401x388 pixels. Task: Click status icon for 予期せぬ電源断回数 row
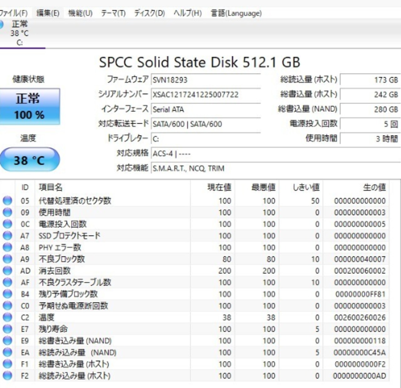click(x=7, y=306)
